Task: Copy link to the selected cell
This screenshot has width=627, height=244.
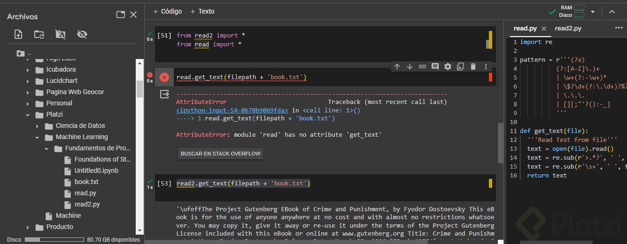Action: pos(422,67)
